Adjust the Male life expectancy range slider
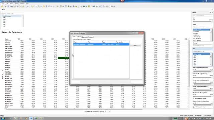 [203, 71]
